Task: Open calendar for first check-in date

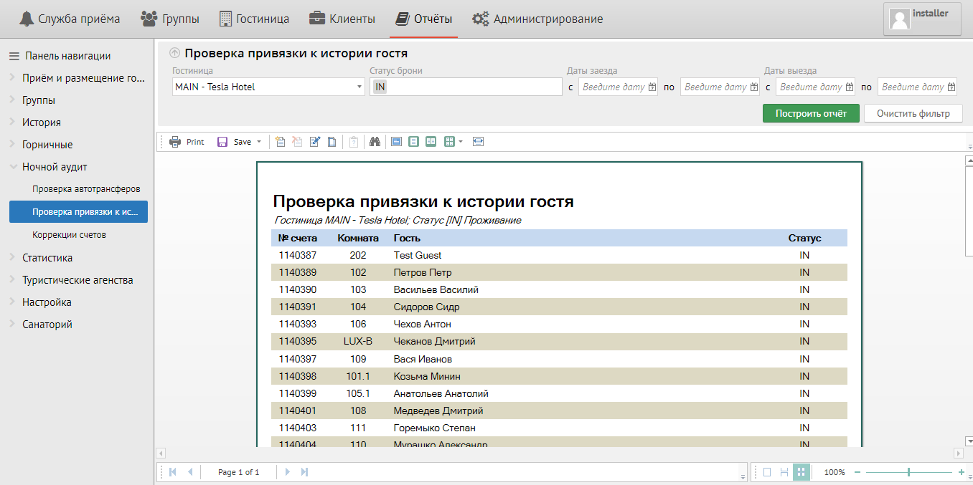Action: tap(652, 87)
